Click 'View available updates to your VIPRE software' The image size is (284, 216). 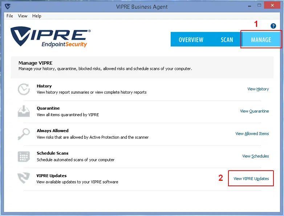coord(77,182)
